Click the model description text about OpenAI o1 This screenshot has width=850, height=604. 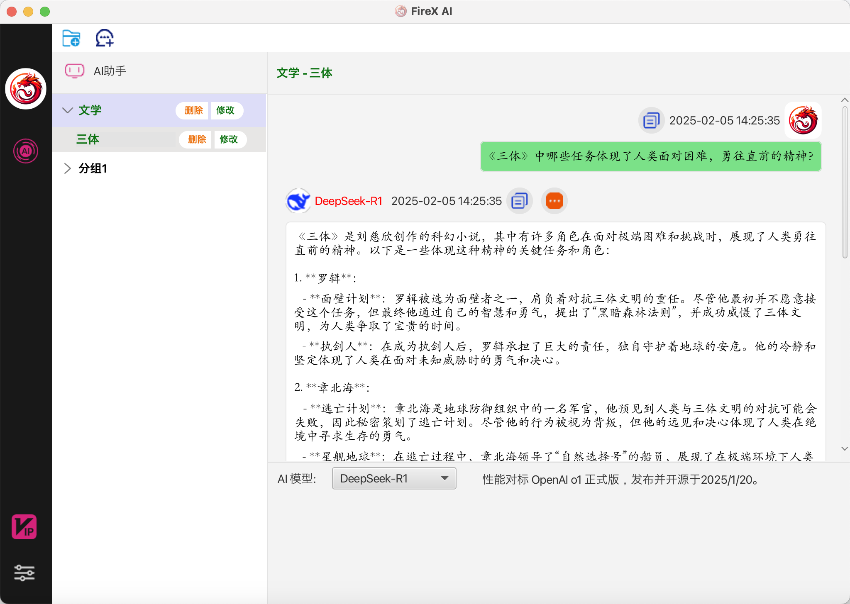622,480
